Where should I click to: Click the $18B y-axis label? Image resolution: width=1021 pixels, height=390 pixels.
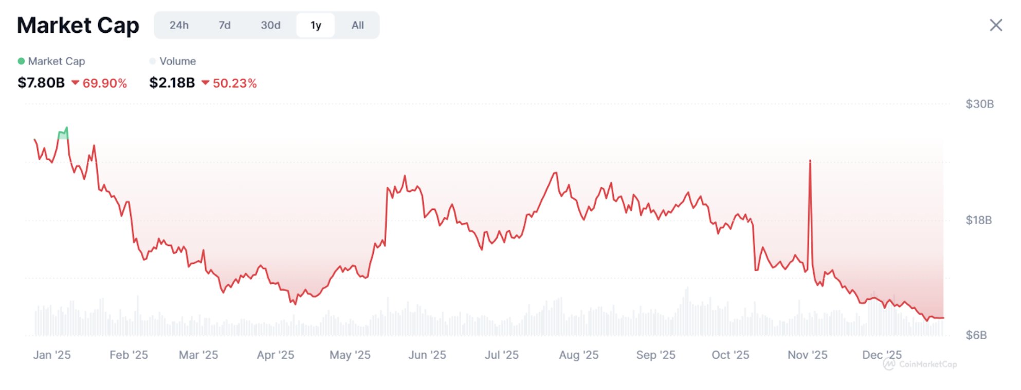[x=979, y=220]
